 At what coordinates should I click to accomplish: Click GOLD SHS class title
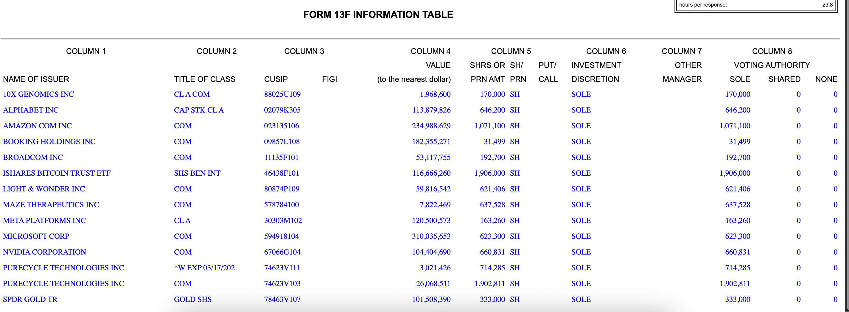click(193, 299)
